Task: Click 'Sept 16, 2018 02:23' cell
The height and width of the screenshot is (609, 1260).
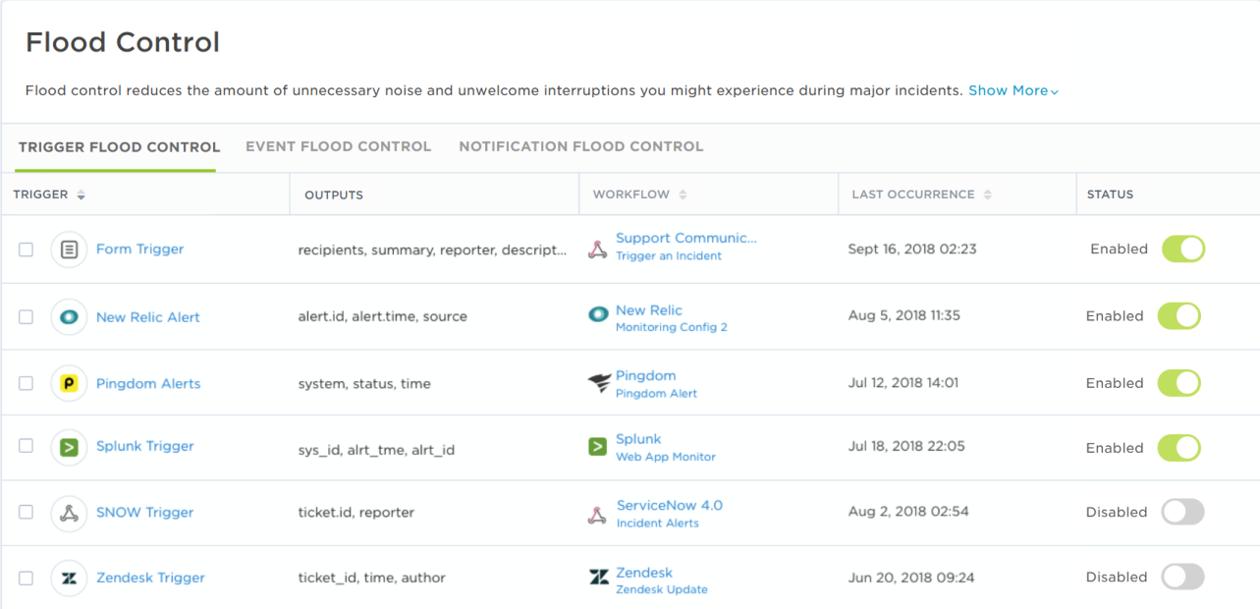Action: (x=912, y=249)
